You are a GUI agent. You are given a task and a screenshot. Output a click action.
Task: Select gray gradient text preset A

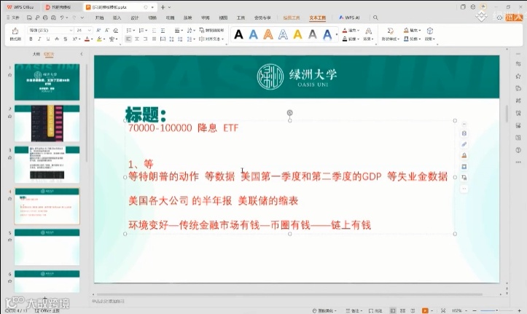pyautogui.click(x=313, y=34)
